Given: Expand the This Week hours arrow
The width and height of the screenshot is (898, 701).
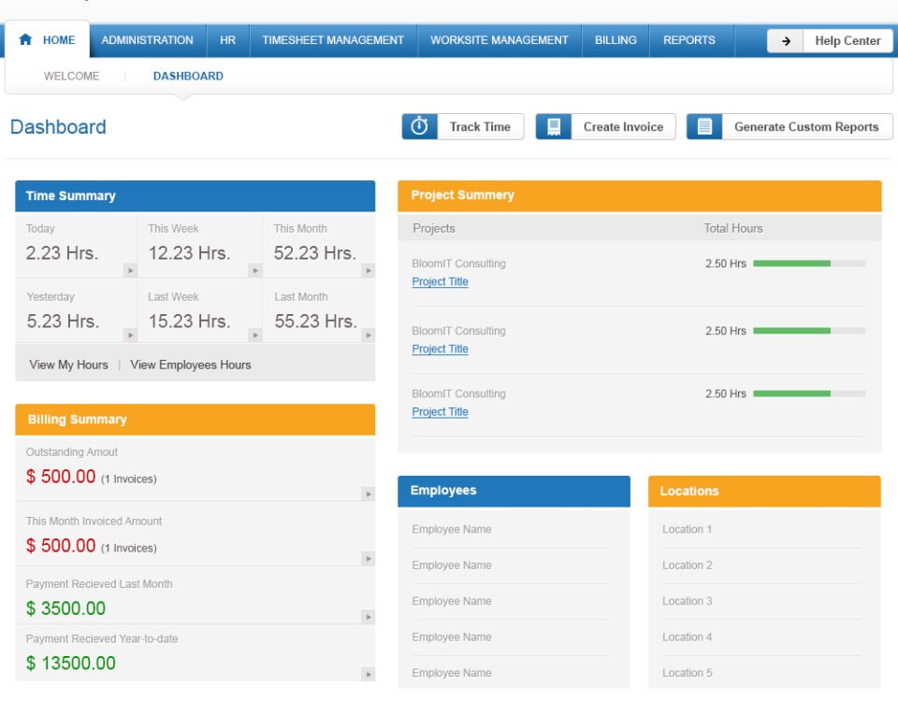Looking at the screenshot, I should click(254, 270).
